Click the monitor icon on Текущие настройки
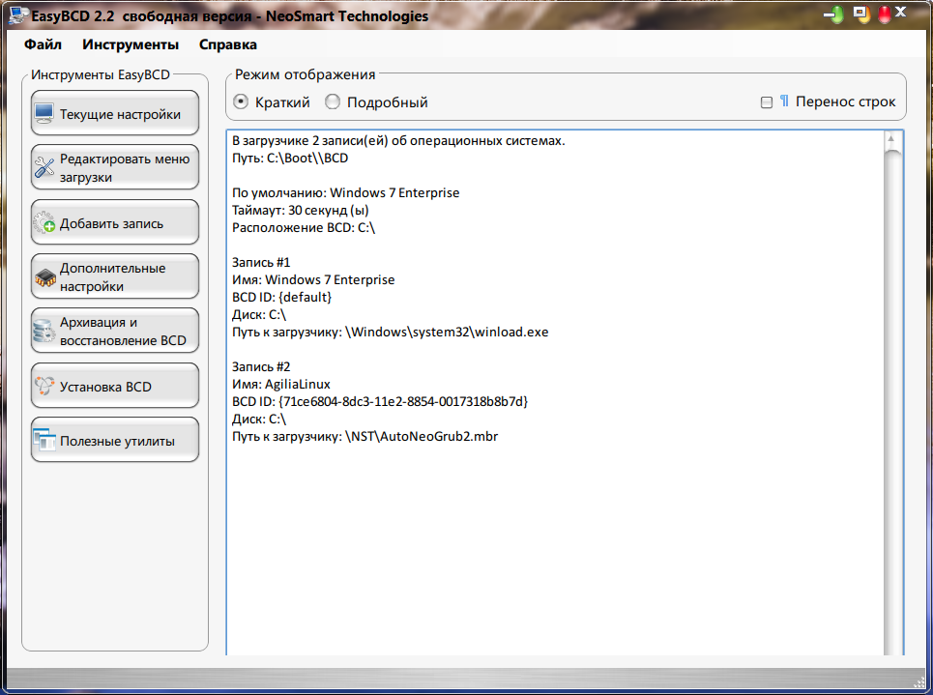Image resolution: width=933 pixels, height=695 pixels. (x=44, y=113)
